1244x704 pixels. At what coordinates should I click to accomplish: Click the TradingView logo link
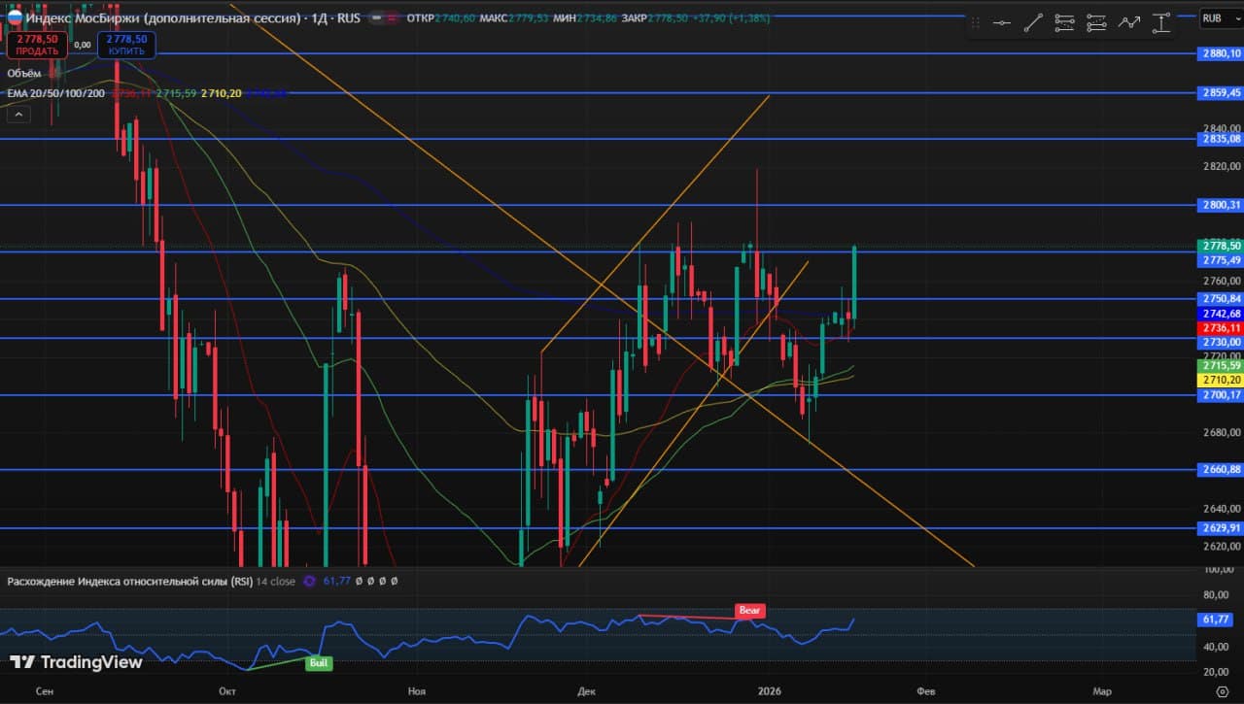[x=76, y=662]
